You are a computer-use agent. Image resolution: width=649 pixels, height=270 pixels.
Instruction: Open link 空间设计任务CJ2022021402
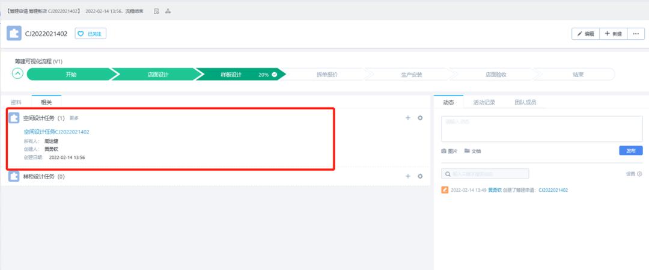[x=56, y=132]
